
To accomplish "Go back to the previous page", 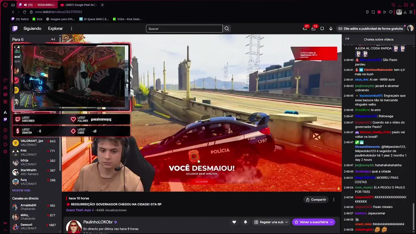I will pyautogui.click(x=13, y=12).
